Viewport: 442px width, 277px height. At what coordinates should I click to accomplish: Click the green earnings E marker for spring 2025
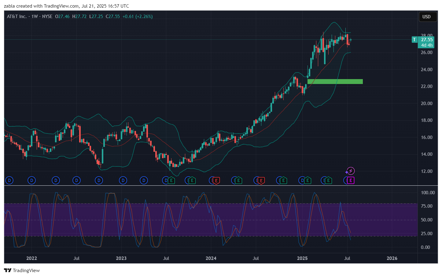point(328,180)
